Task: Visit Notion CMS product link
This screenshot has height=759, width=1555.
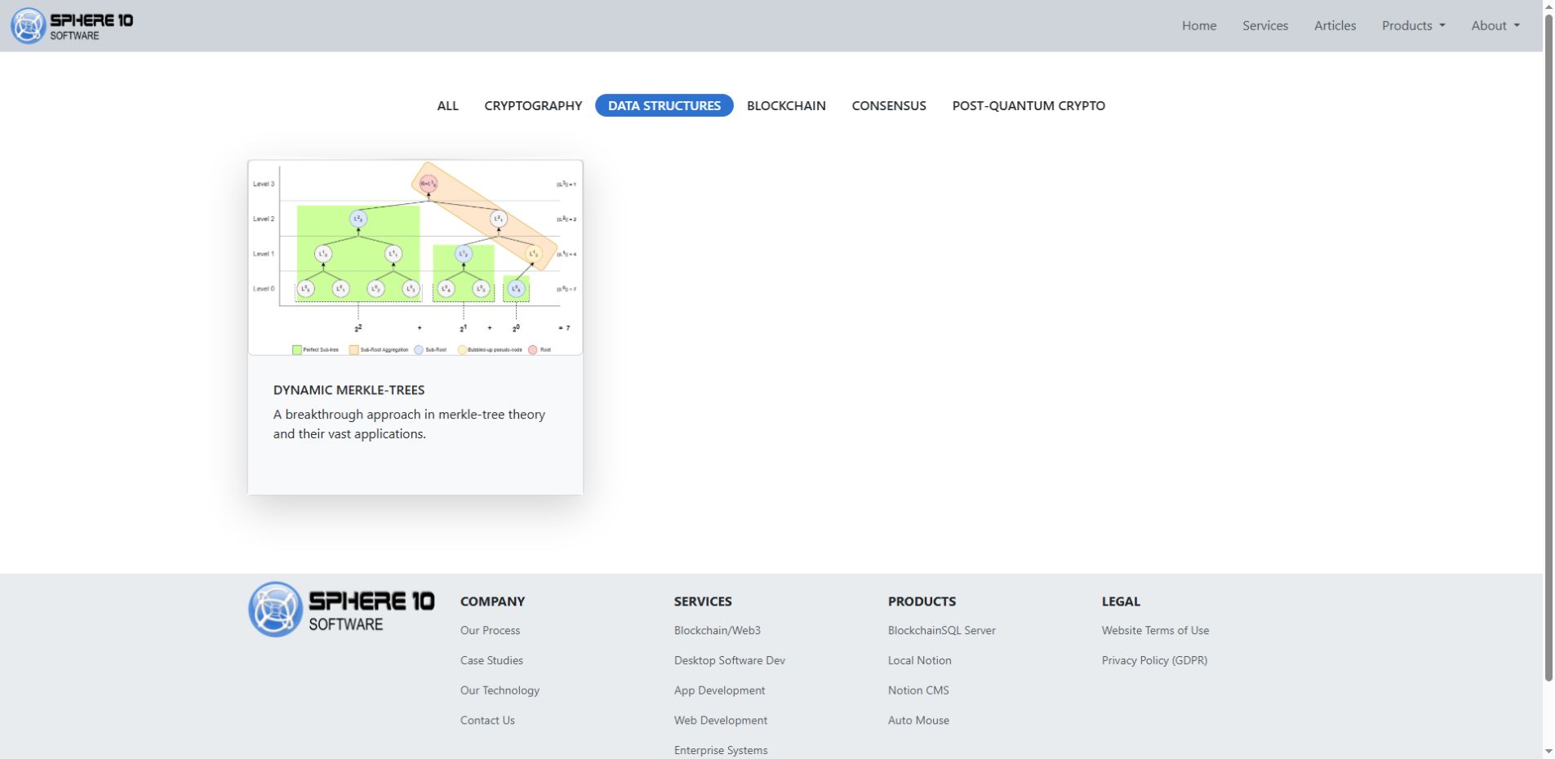Action: (918, 690)
